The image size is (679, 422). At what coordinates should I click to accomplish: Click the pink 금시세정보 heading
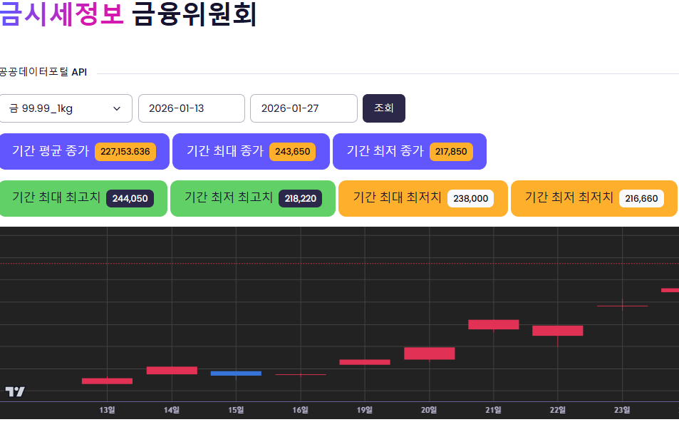(x=61, y=13)
